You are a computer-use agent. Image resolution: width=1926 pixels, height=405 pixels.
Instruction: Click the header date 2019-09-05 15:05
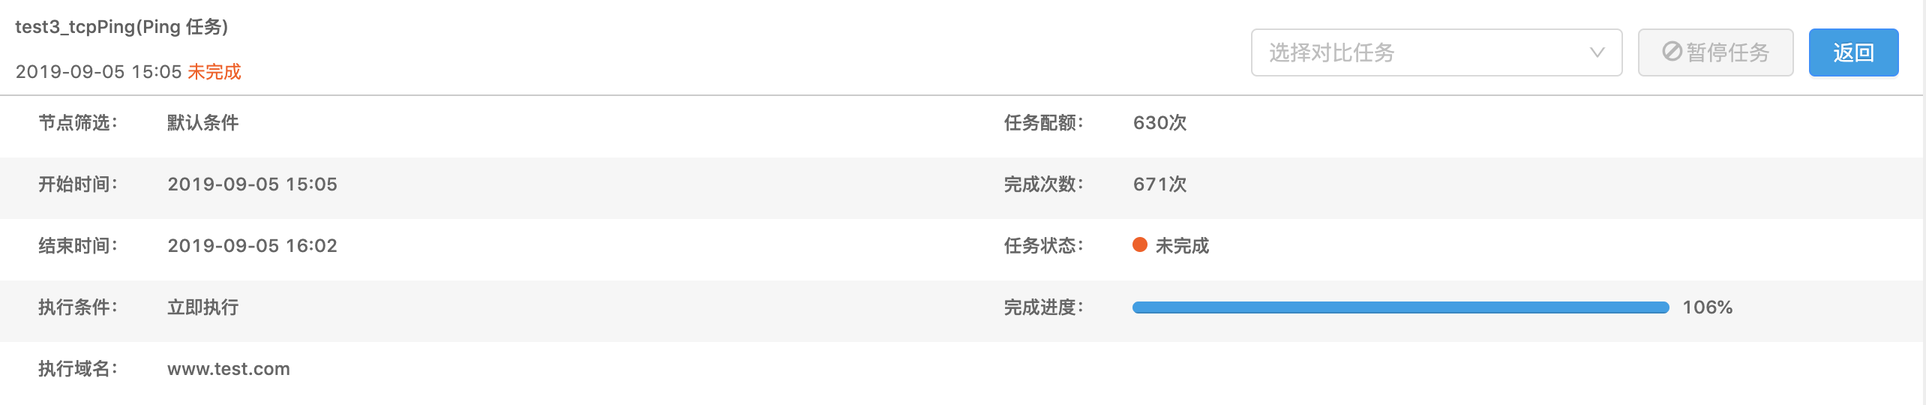pos(98,72)
